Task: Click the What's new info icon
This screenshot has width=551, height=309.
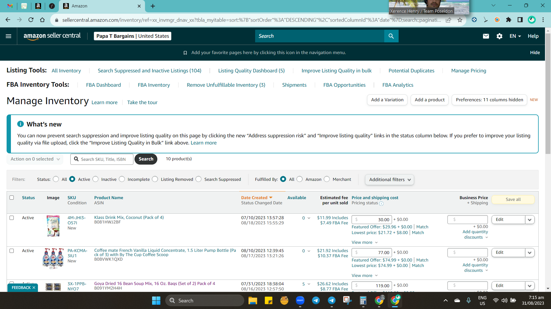Action: coord(20,124)
